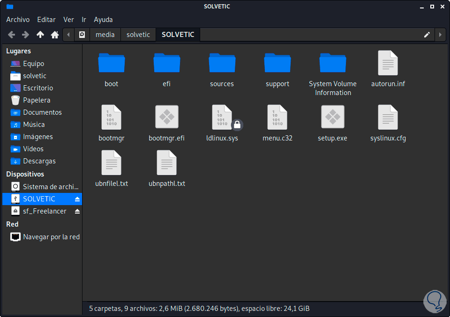Eject the SOLVETIC device
Viewport: 450px width, 317px height.
tap(77, 199)
